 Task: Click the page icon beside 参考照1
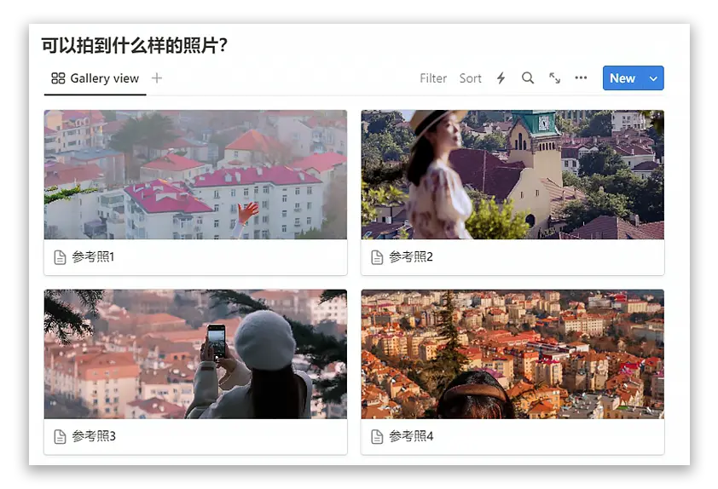coord(60,257)
